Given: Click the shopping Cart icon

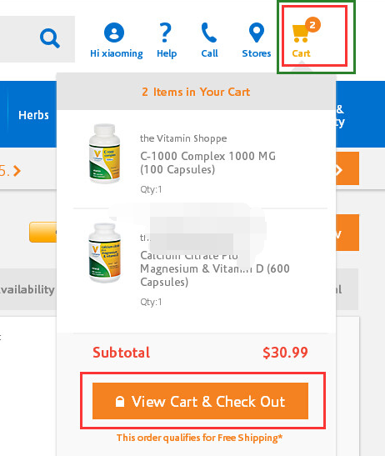Looking at the screenshot, I should pos(300,33).
